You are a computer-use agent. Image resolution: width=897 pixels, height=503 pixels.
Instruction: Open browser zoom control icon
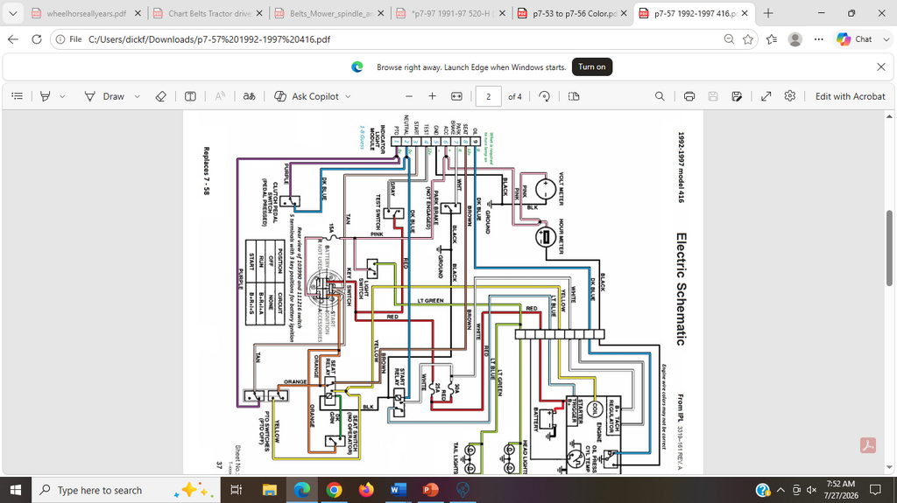pyautogui.click(x=729, y=38)
